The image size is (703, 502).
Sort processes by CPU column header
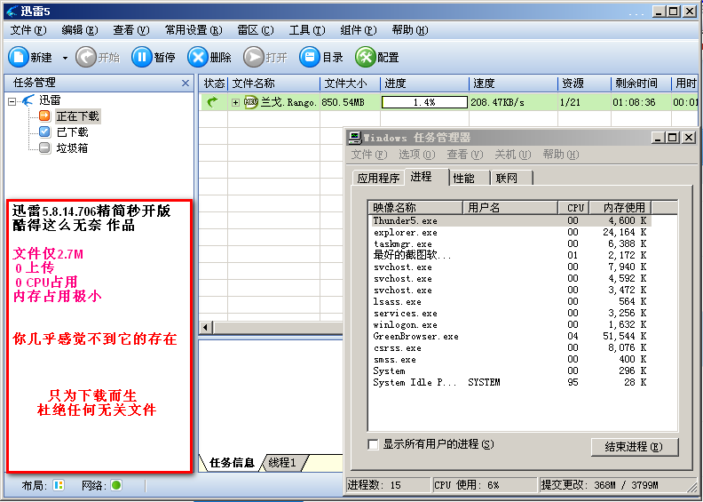pos(574,207)
